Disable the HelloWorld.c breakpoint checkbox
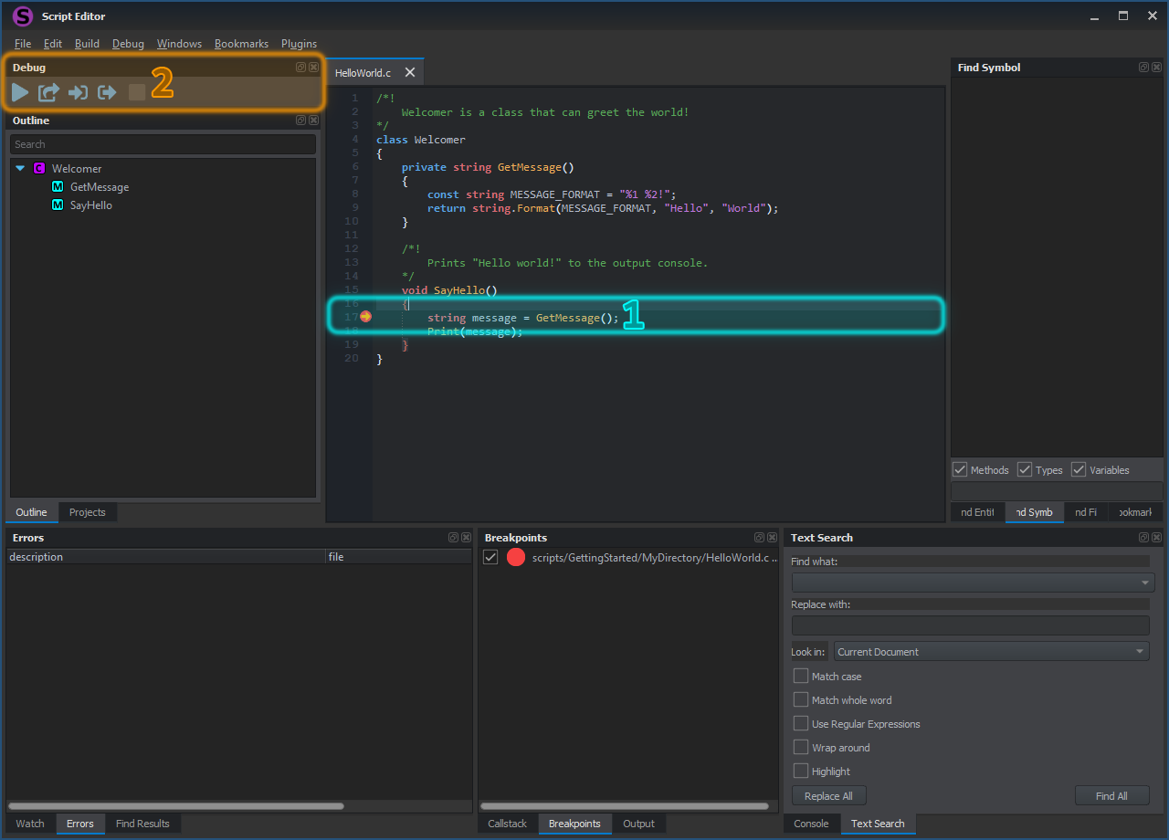Screen dimensions: 1169x840 490,558
